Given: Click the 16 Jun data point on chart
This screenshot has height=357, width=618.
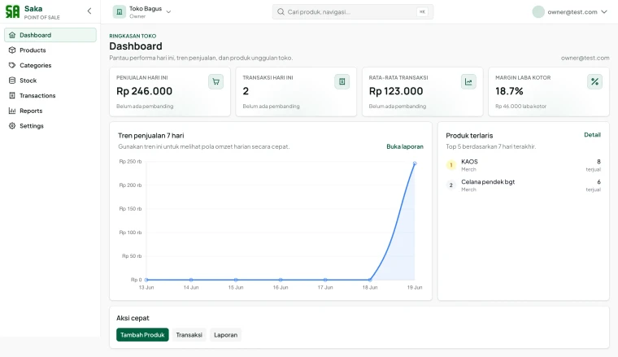Looking at the screenshot, I should [281, 280].
